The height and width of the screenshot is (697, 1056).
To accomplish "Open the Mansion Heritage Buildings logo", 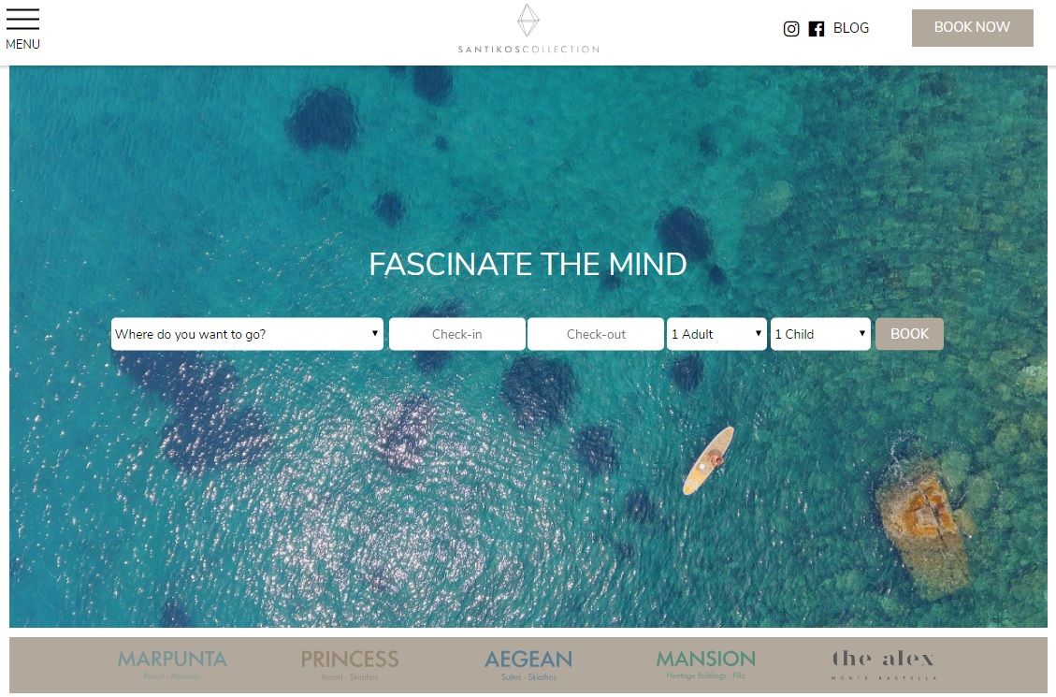I will pyautogui.click(x=706, y=664).
